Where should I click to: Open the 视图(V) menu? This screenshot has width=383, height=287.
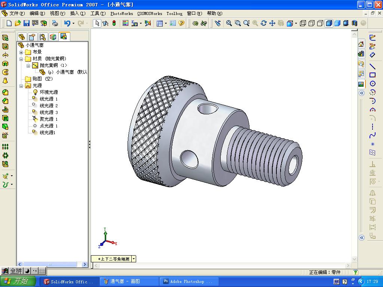tap(58, 13)
